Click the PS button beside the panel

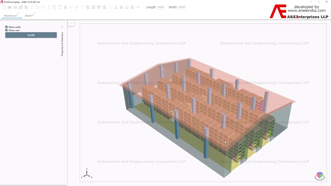(71, 24)
